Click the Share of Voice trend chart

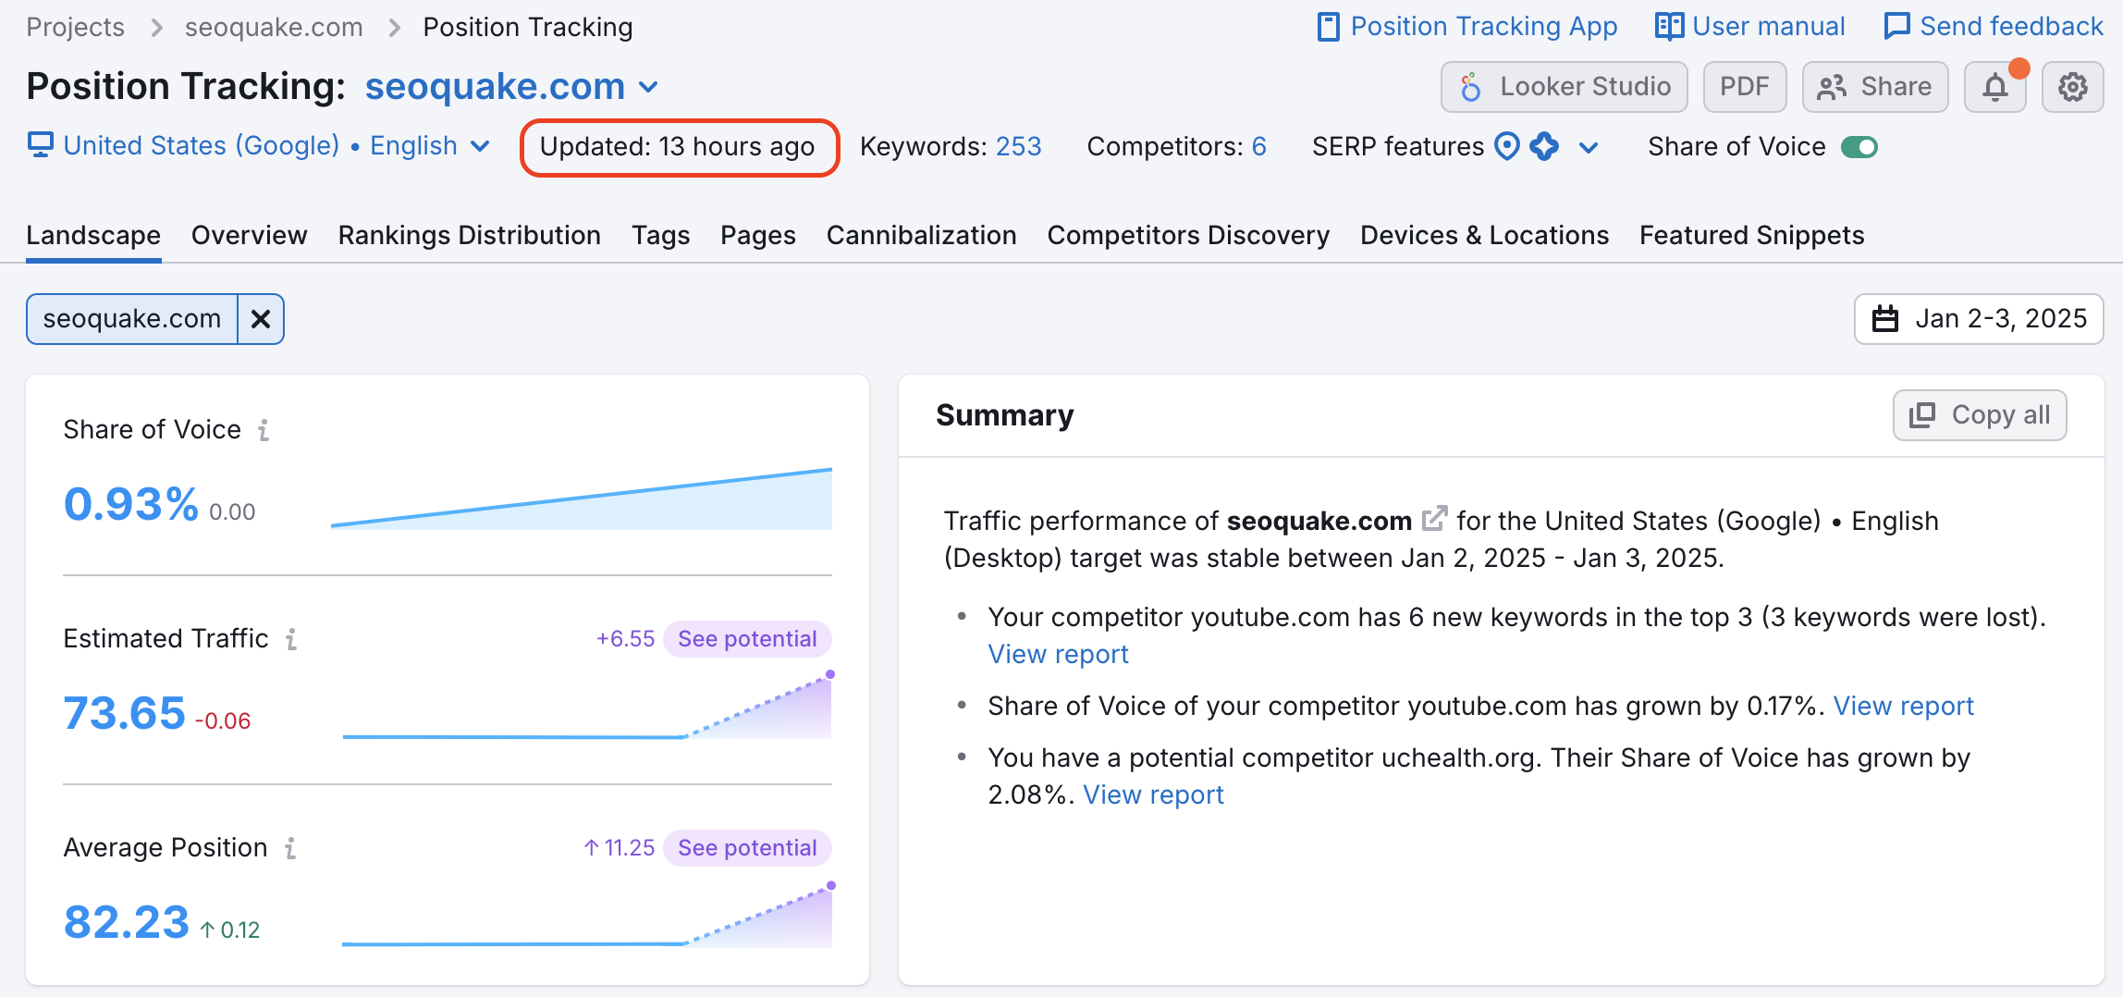click(x=582, y=500)
